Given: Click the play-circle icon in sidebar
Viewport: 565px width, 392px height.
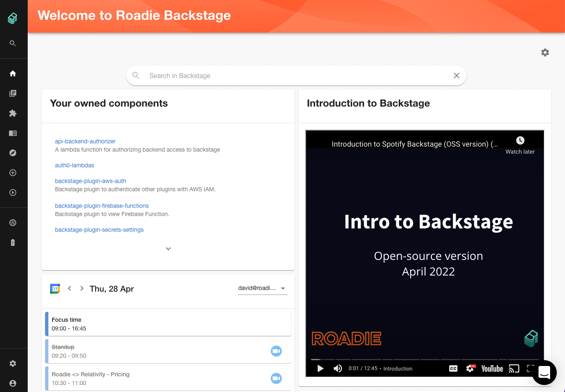Looking at the screenshot, I should 13,192.
